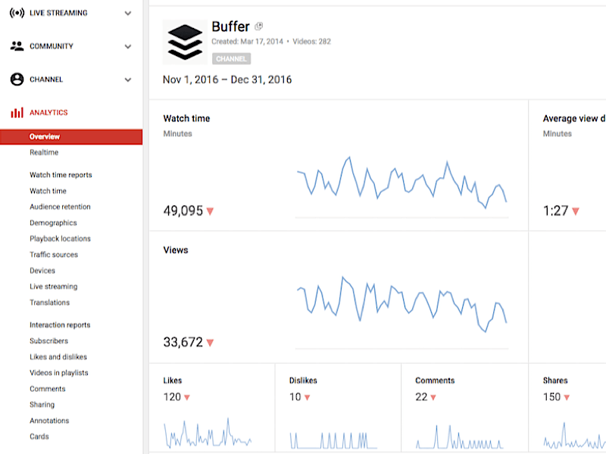Image resolution: width=606 pixels, height=454 pixels.
Task: Open the Audience retention report
Action: pos(60,207)
